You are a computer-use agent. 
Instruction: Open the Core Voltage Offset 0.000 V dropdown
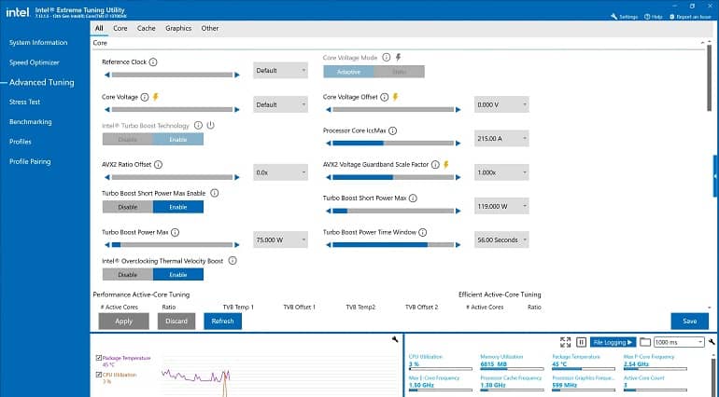point(501,105)
